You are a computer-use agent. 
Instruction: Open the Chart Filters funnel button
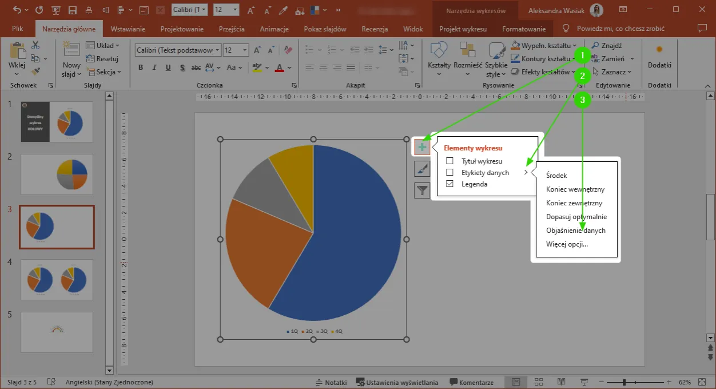click(422, 190)
